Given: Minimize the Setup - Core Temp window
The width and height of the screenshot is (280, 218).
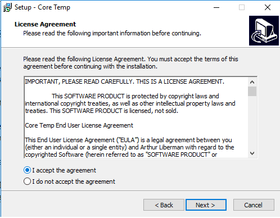Looking at the screenshot, I should pyautogui.click(x=216, y=7).
